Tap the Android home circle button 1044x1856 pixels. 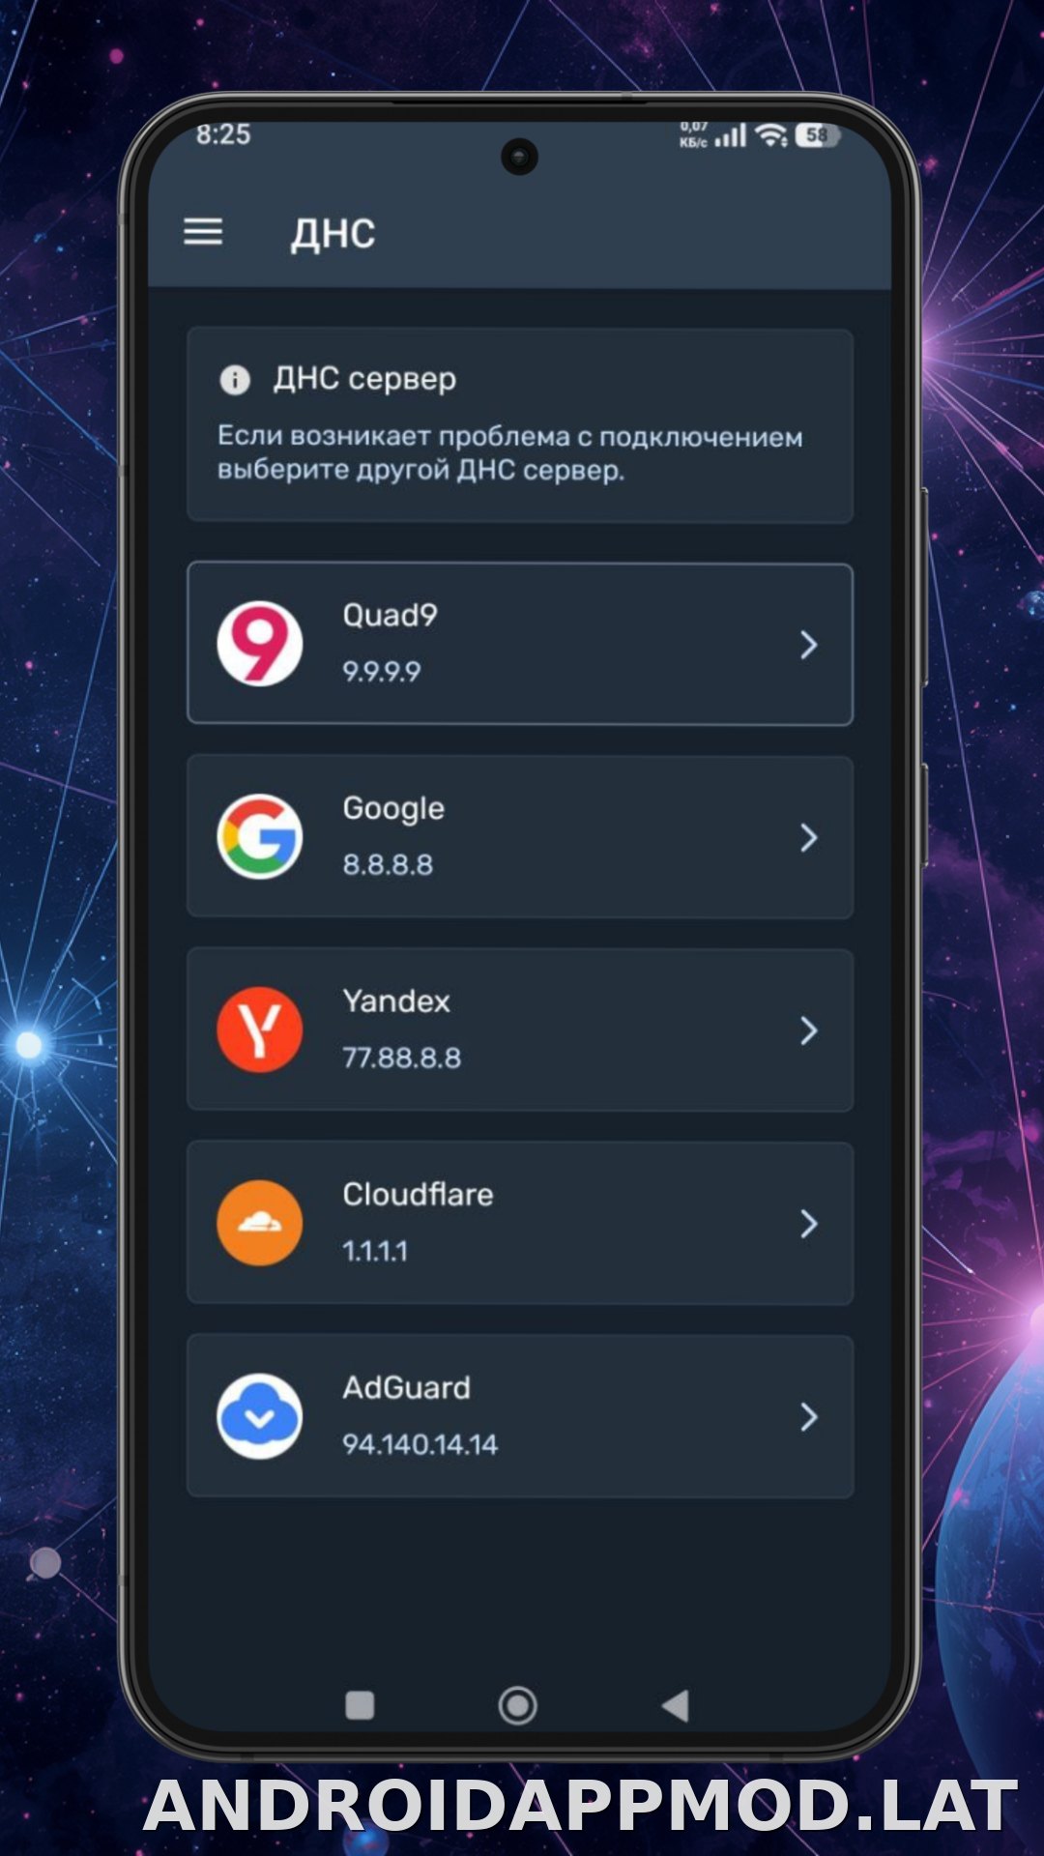pyautogui.click(x=517, y=1705)
